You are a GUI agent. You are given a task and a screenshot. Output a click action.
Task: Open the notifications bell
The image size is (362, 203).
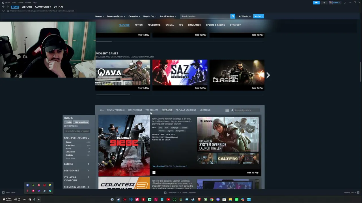(x=324, y=3)
